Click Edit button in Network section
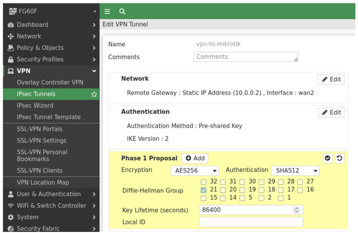This screenshot has width=358, height=233. click(x=331, y=79)
